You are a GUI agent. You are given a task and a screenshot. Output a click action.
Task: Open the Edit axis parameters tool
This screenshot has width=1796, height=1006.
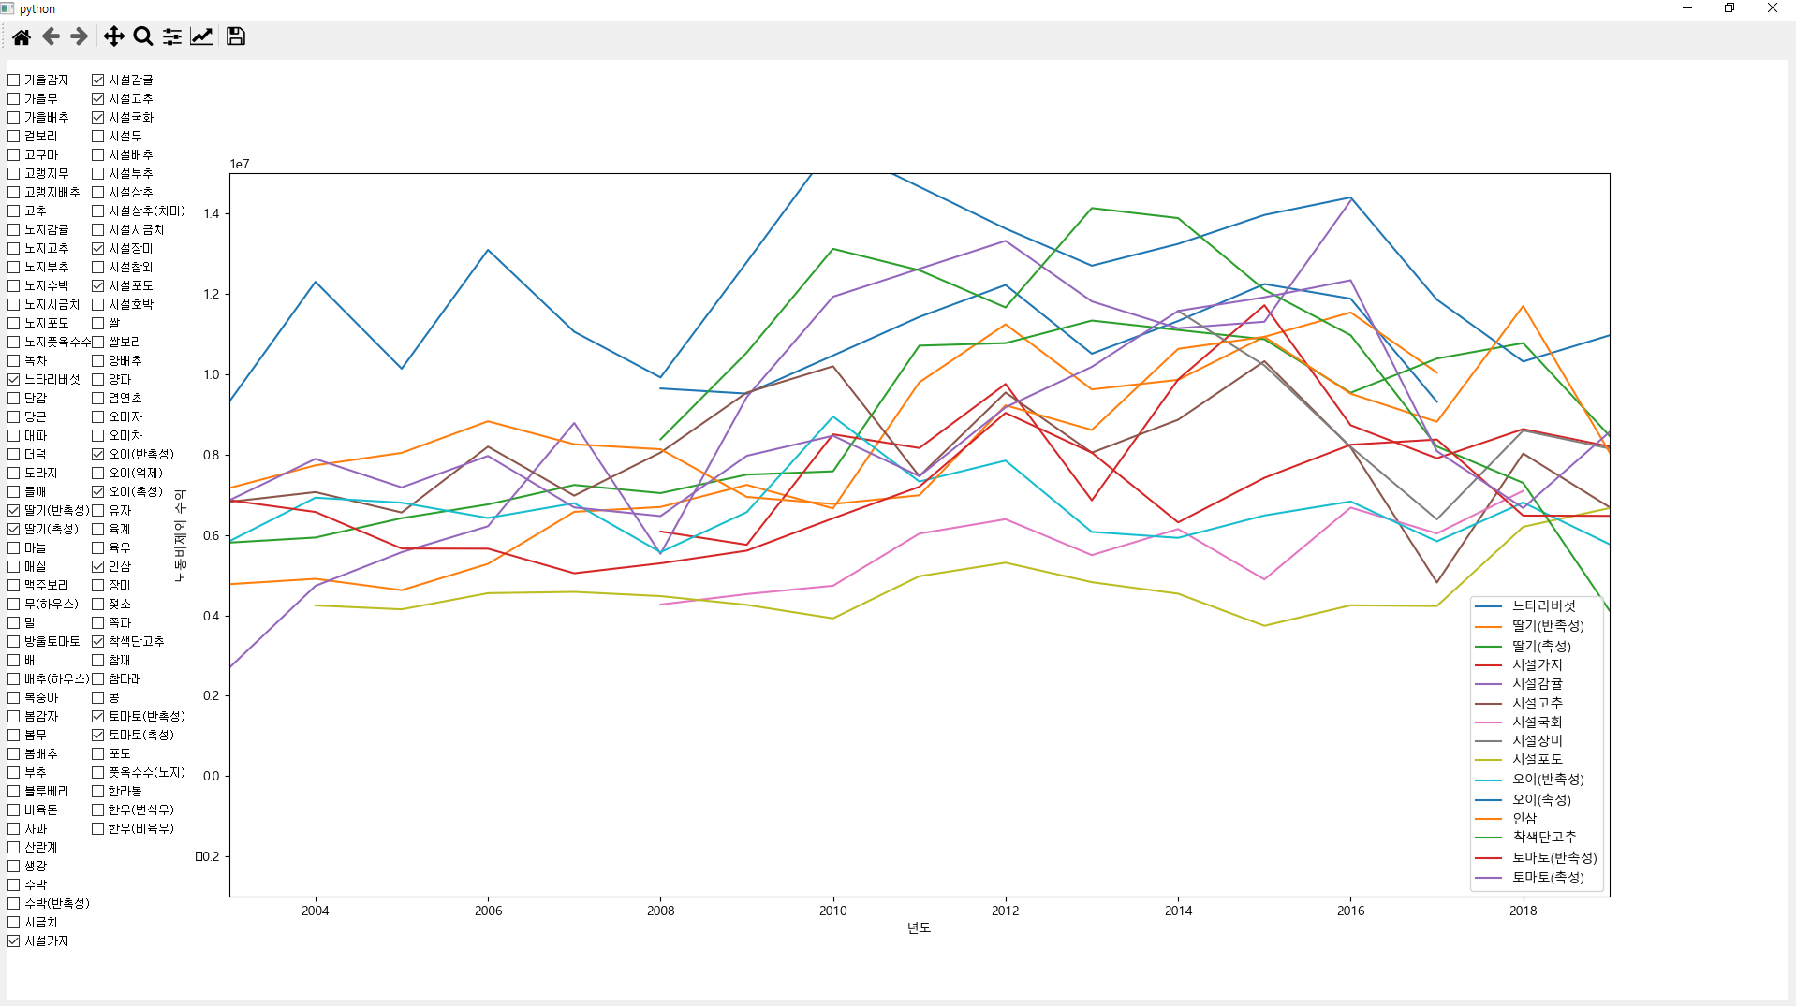201,36
